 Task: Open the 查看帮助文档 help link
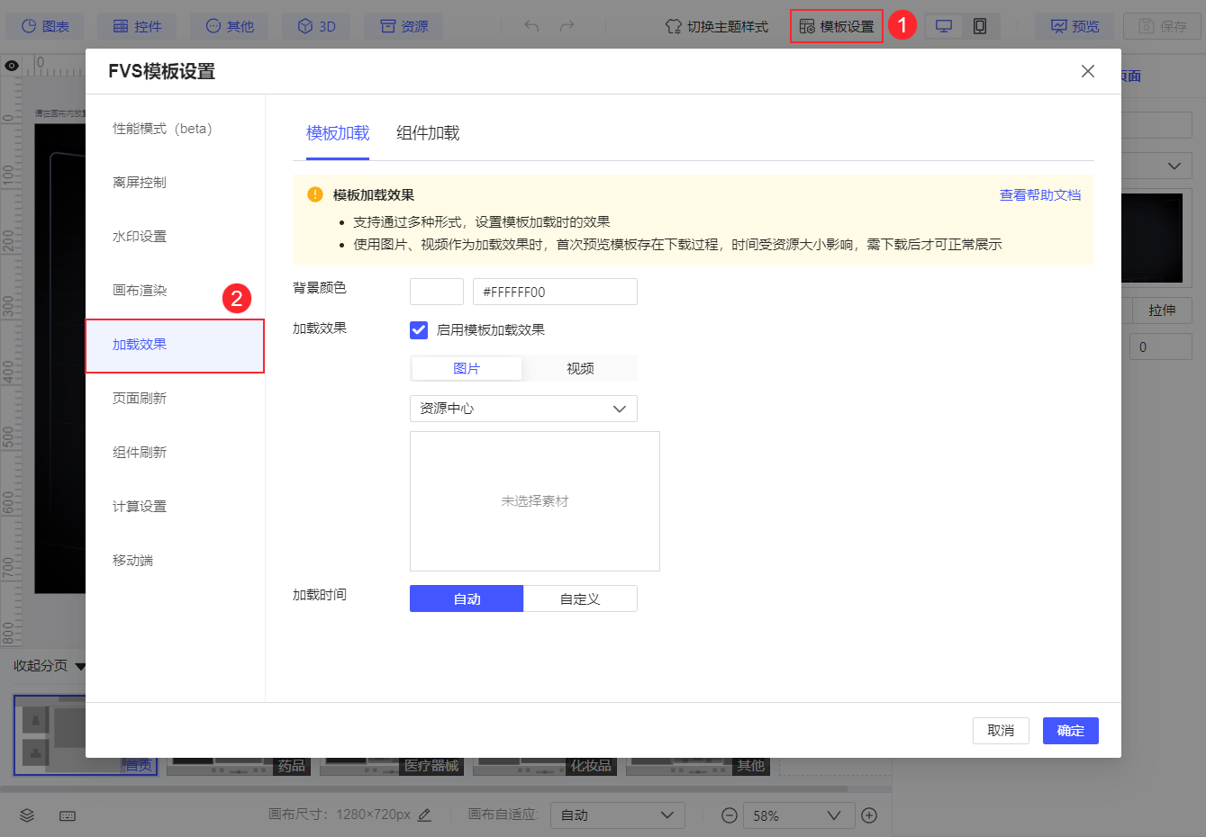(x=1040, y=195)
